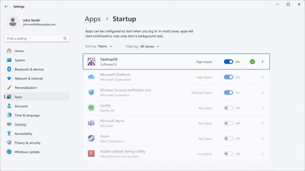Click the Windows Update sync icon
The width and height of the screenshot is (305, 171).
tap(9, 152)
